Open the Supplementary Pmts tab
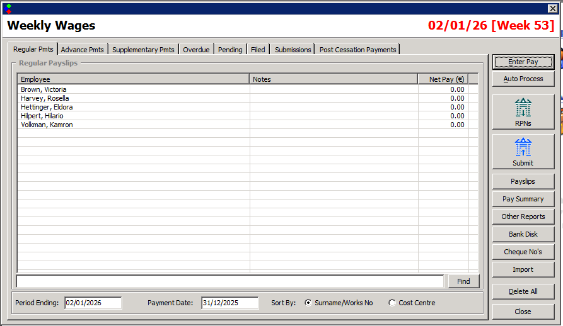This screenshot has width=563, height=326. click(143, 50)
